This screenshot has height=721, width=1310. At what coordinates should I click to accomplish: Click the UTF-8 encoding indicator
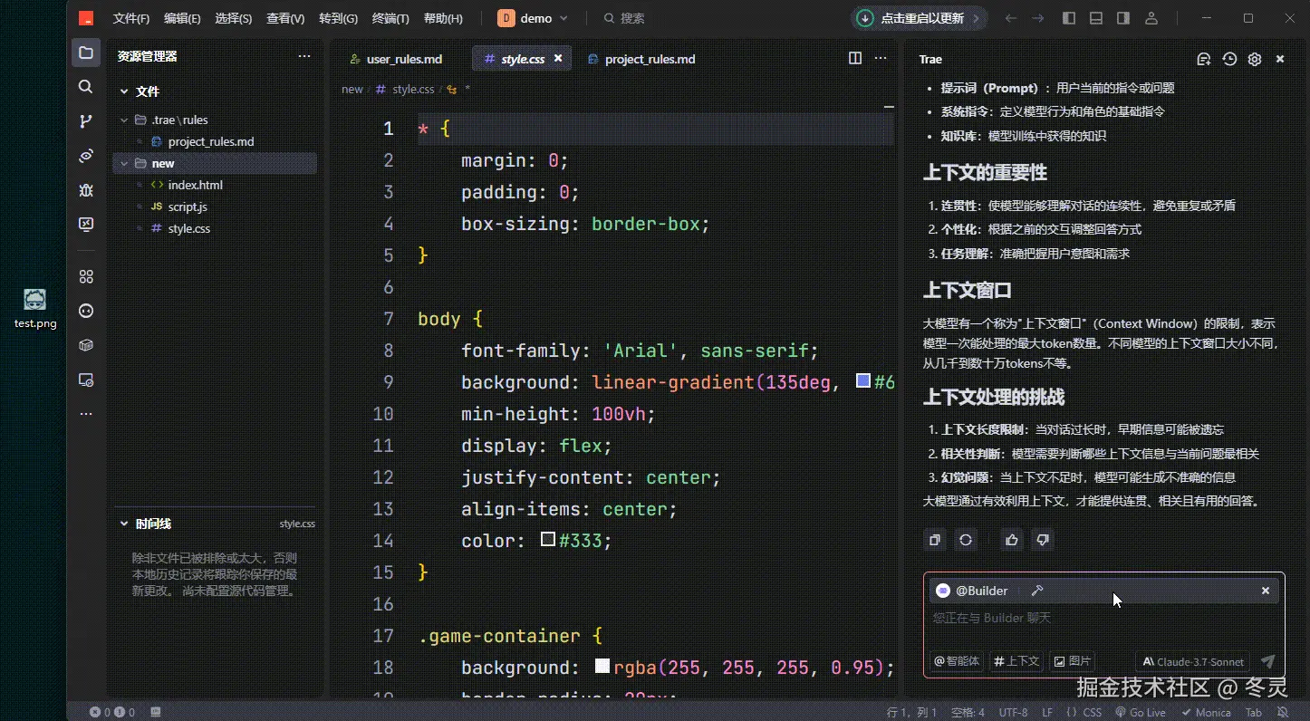click(1013, 712)
